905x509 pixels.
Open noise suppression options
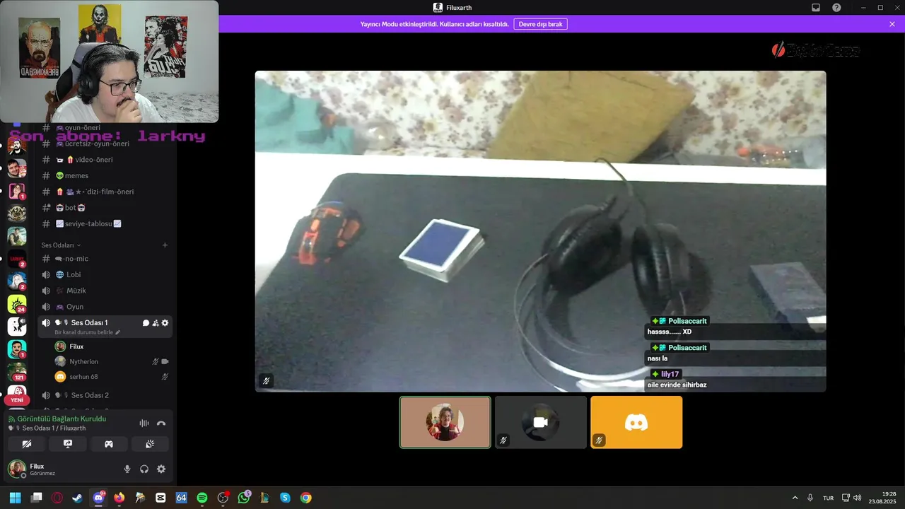coord(144,423)
